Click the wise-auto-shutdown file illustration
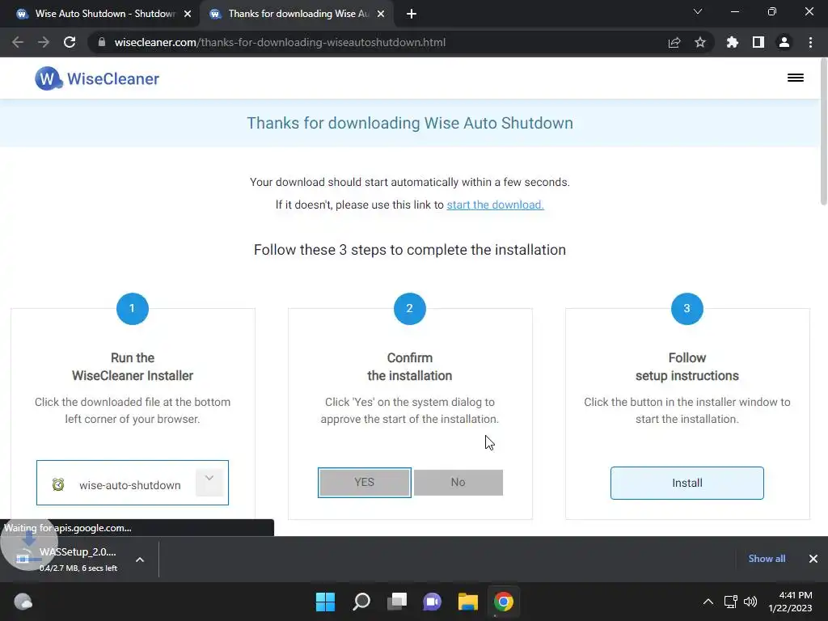This screenshot has height=621, width=828. 132,483
